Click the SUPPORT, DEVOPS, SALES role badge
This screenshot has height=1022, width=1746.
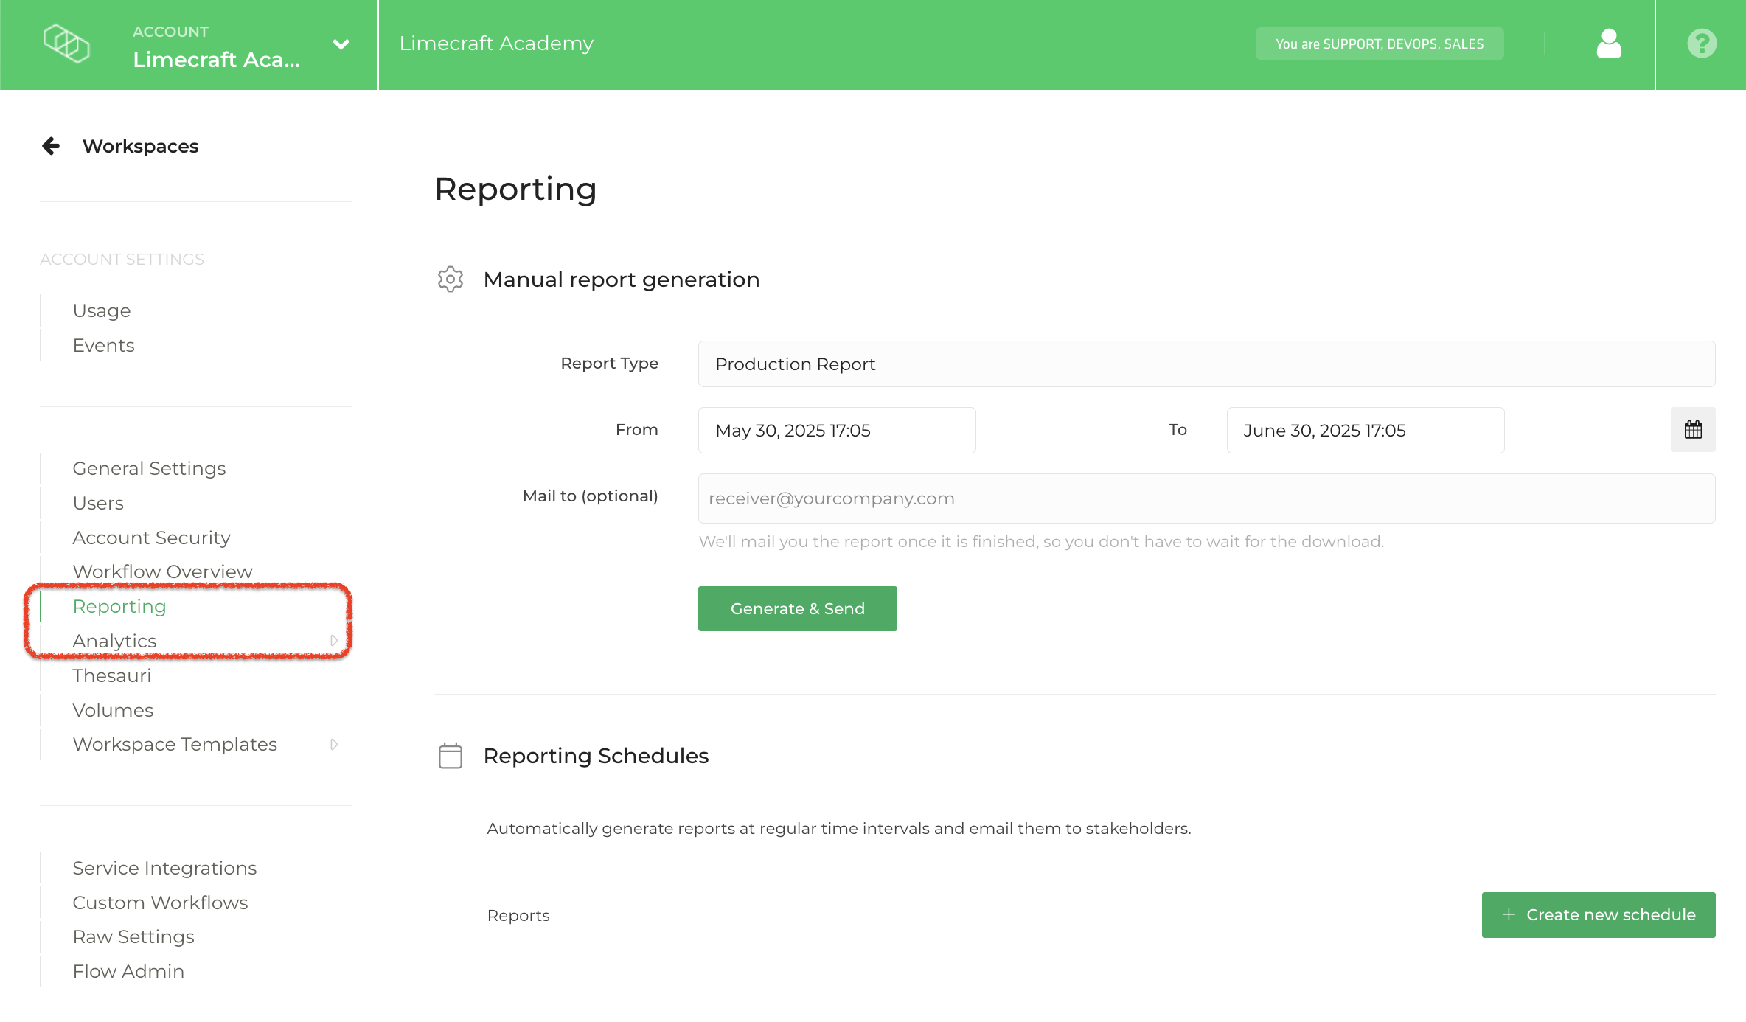pyautogui.click(x=1379, y=44)
